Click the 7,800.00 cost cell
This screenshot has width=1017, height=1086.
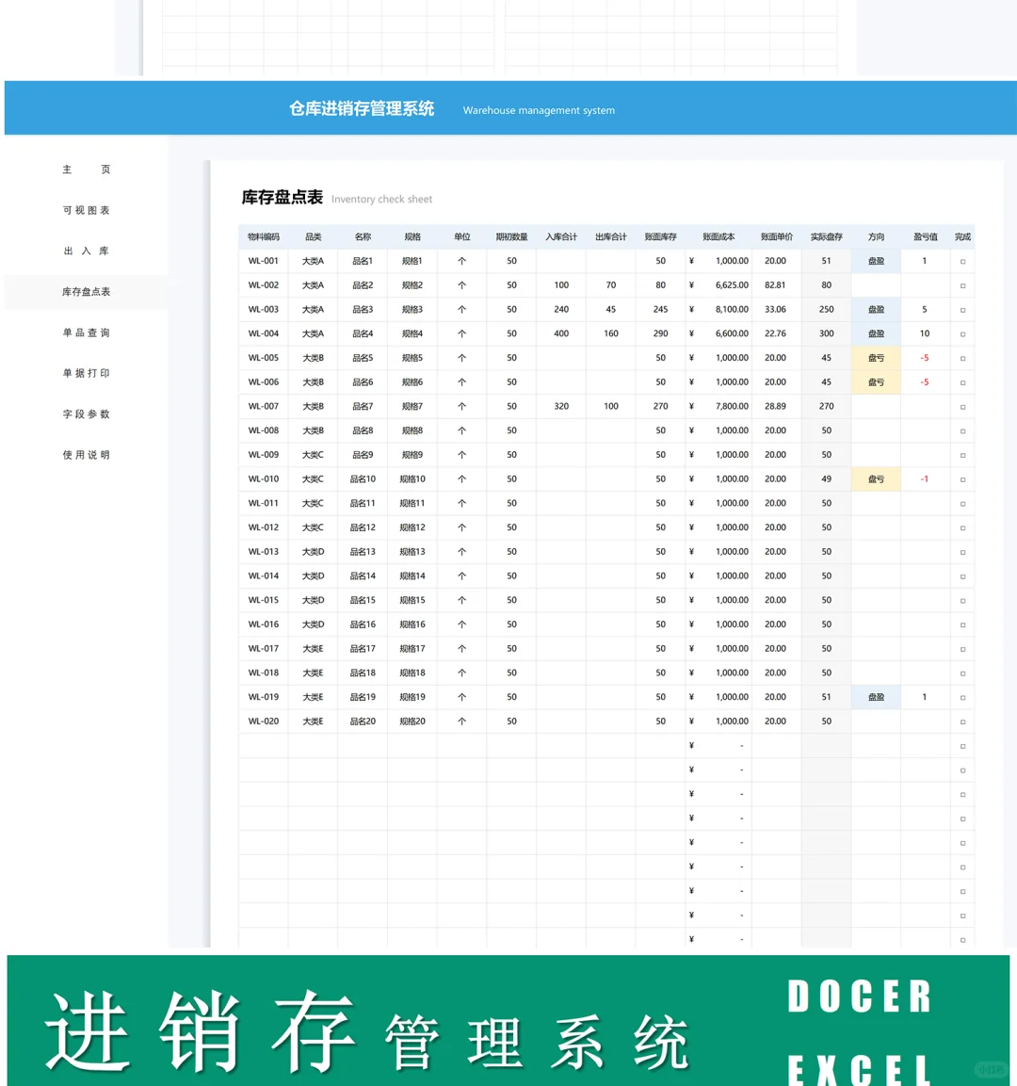[718, 407]
